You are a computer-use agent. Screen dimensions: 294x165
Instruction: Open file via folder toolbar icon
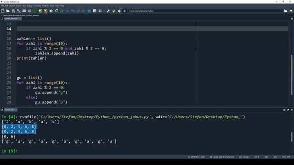8,11
